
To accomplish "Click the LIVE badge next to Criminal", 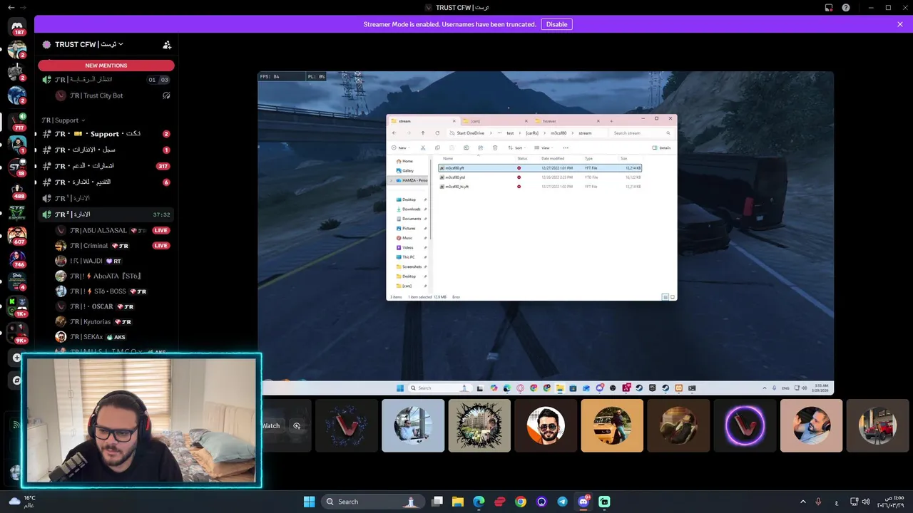I will coord(161,246).
